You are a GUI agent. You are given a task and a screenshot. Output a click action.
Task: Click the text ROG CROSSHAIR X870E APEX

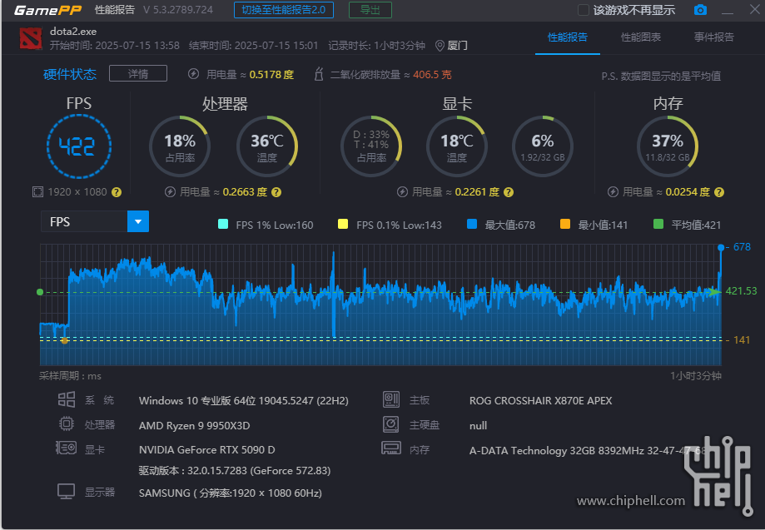pyautogui.click(x=540, y=401)
